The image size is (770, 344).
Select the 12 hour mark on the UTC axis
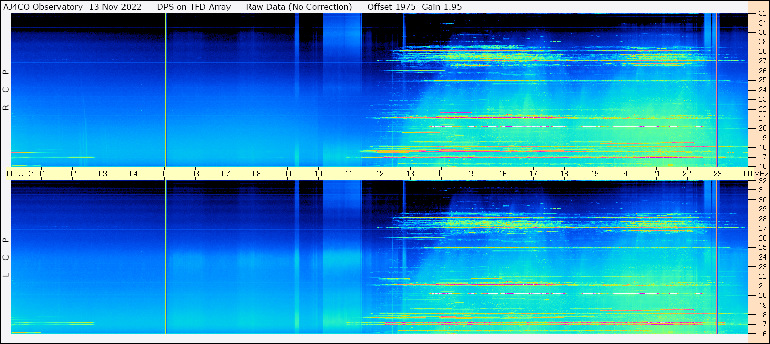[380, 174]
